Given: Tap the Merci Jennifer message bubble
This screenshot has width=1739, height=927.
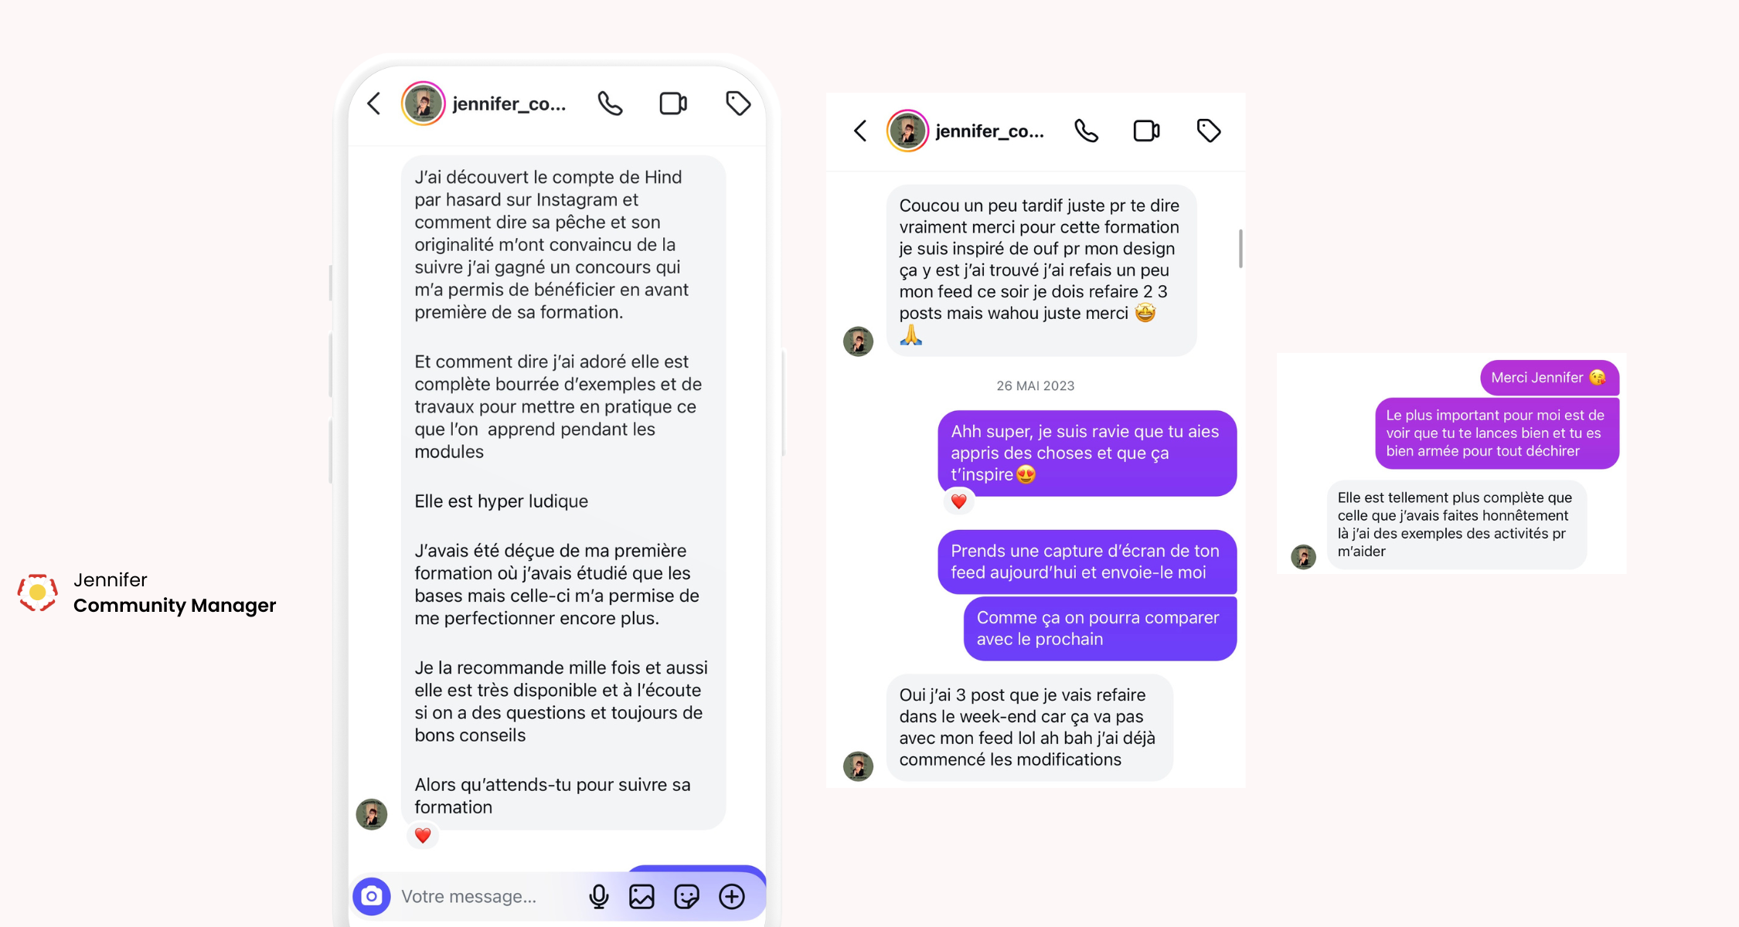Looking at the screenshot, I should point(1549,378).
